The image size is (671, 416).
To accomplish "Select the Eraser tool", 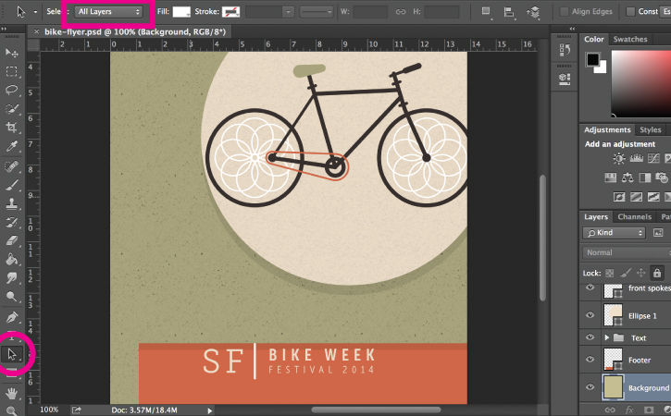I will pos(11,240).
